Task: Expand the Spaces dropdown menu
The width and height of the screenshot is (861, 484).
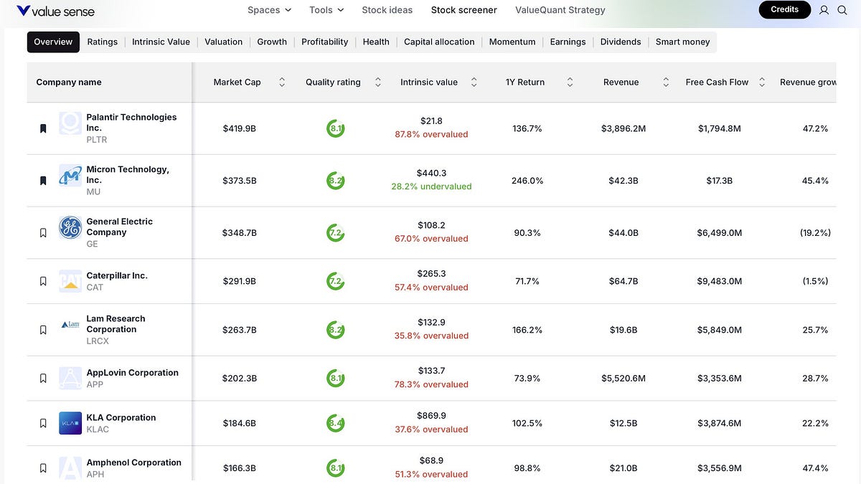Action: pos(269,10)
